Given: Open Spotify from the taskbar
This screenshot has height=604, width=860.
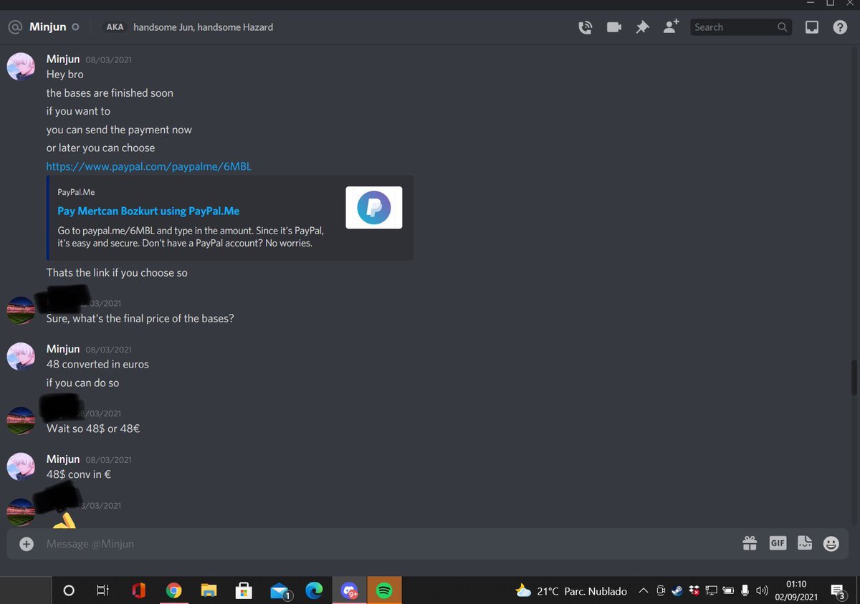Looking at the screenshot, I should (384, 591).
